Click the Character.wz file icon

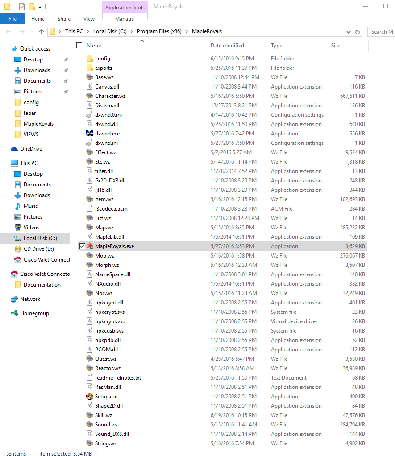[90, 96]
